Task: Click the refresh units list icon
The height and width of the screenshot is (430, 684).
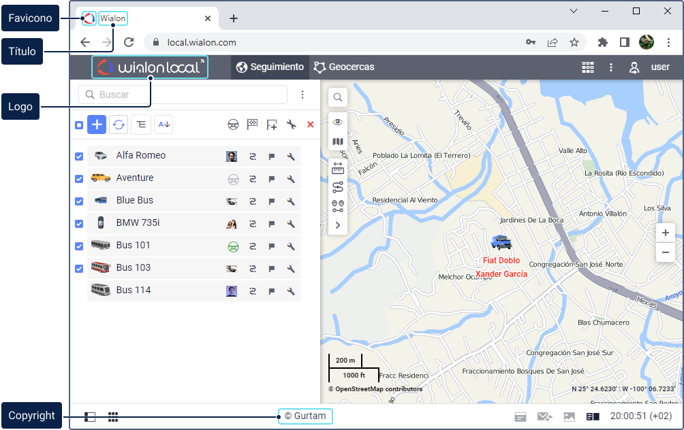Action: click(x=119, y=125)
